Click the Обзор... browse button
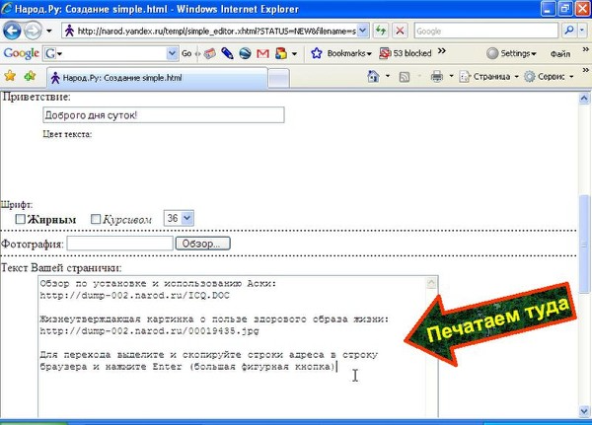Screen dimensions: 592x425 tap(202, 244)
